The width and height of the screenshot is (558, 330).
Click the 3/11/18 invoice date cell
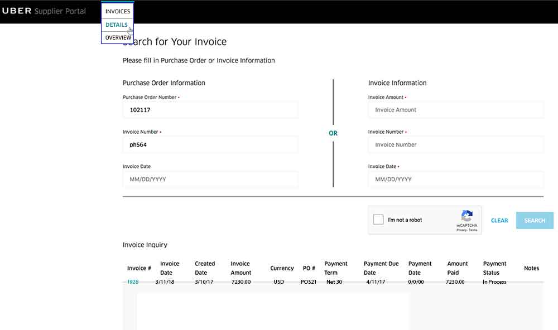pyautogui.click(x=165, y=282)
